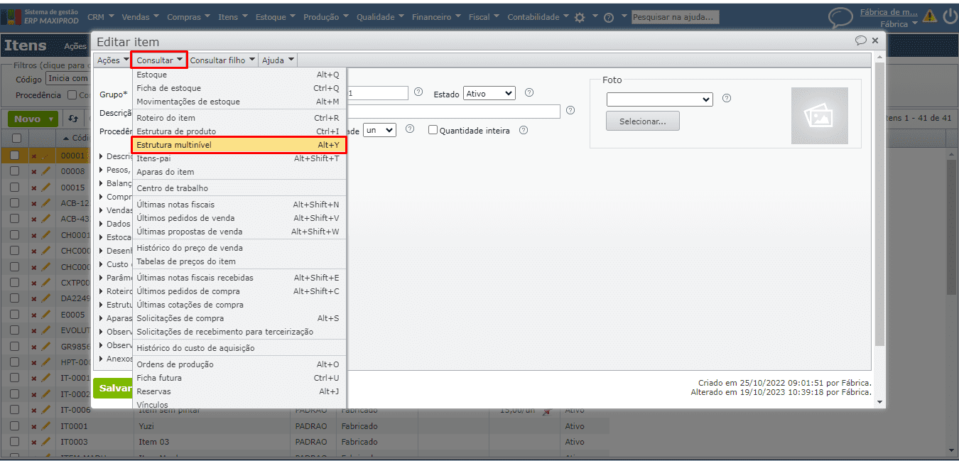Click the delete X icon on row IT0003

[x=33, y=443]
